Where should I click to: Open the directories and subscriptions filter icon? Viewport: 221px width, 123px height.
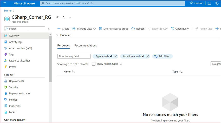pyautogui.click(x=217, y=3)
